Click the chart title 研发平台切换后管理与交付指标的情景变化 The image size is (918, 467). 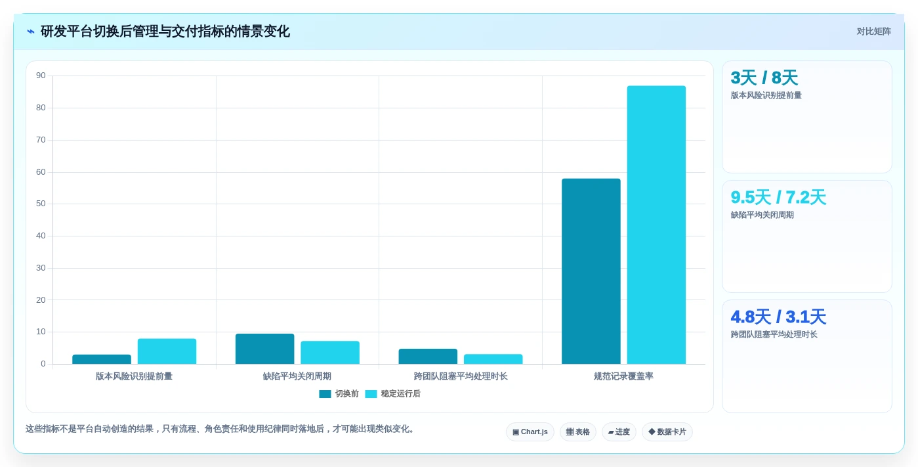(165, 32)
